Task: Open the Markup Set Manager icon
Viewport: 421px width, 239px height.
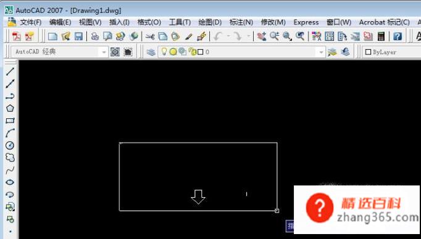Action: tap(368, 36)
